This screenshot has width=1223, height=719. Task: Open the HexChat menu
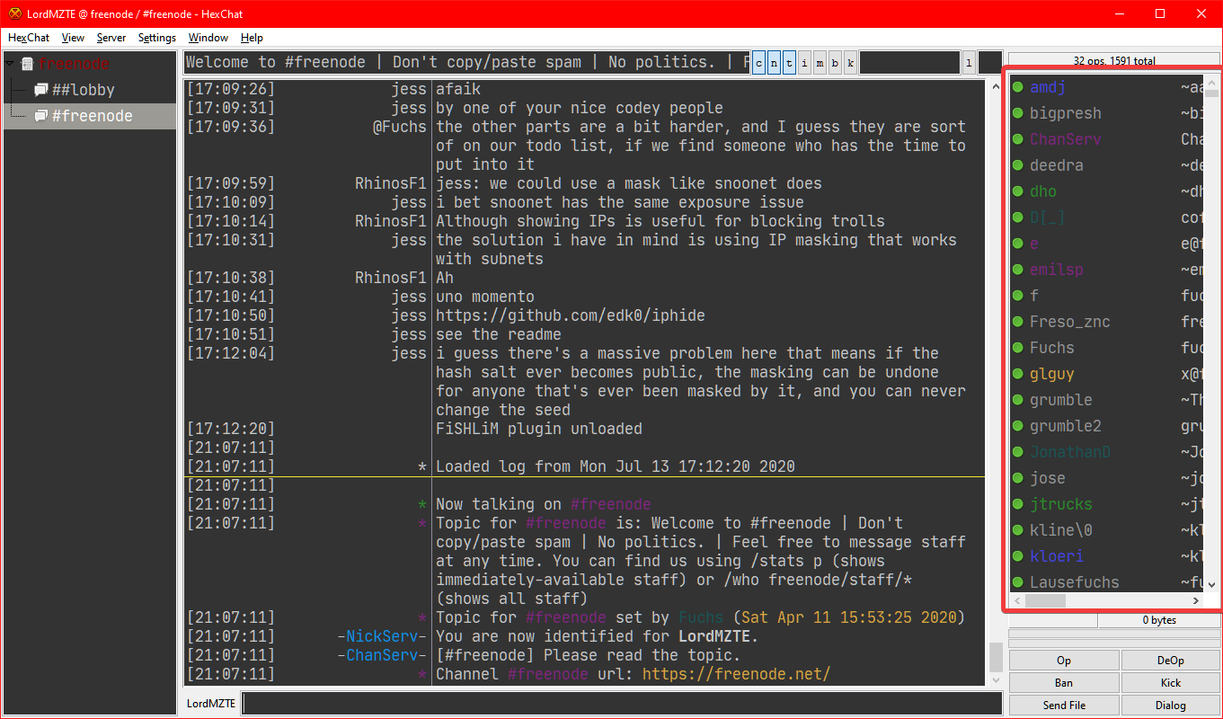(x=29, y=38)
